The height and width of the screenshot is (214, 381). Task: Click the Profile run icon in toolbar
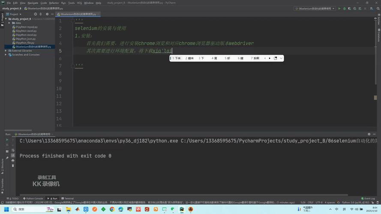tap(354, 9)
